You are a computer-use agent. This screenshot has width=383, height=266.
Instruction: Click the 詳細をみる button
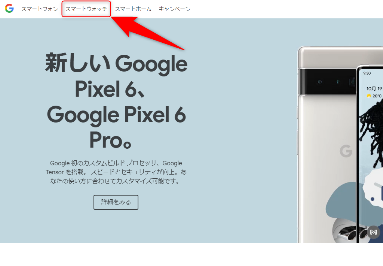(x=116, y=202)
